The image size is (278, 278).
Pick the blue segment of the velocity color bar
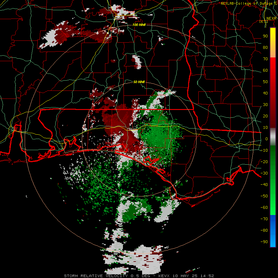pos(273,231)
